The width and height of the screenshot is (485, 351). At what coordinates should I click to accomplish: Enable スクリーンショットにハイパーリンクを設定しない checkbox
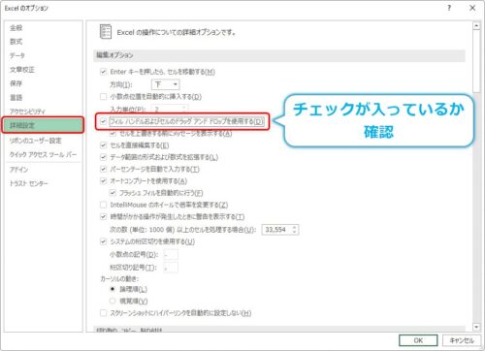103,313
